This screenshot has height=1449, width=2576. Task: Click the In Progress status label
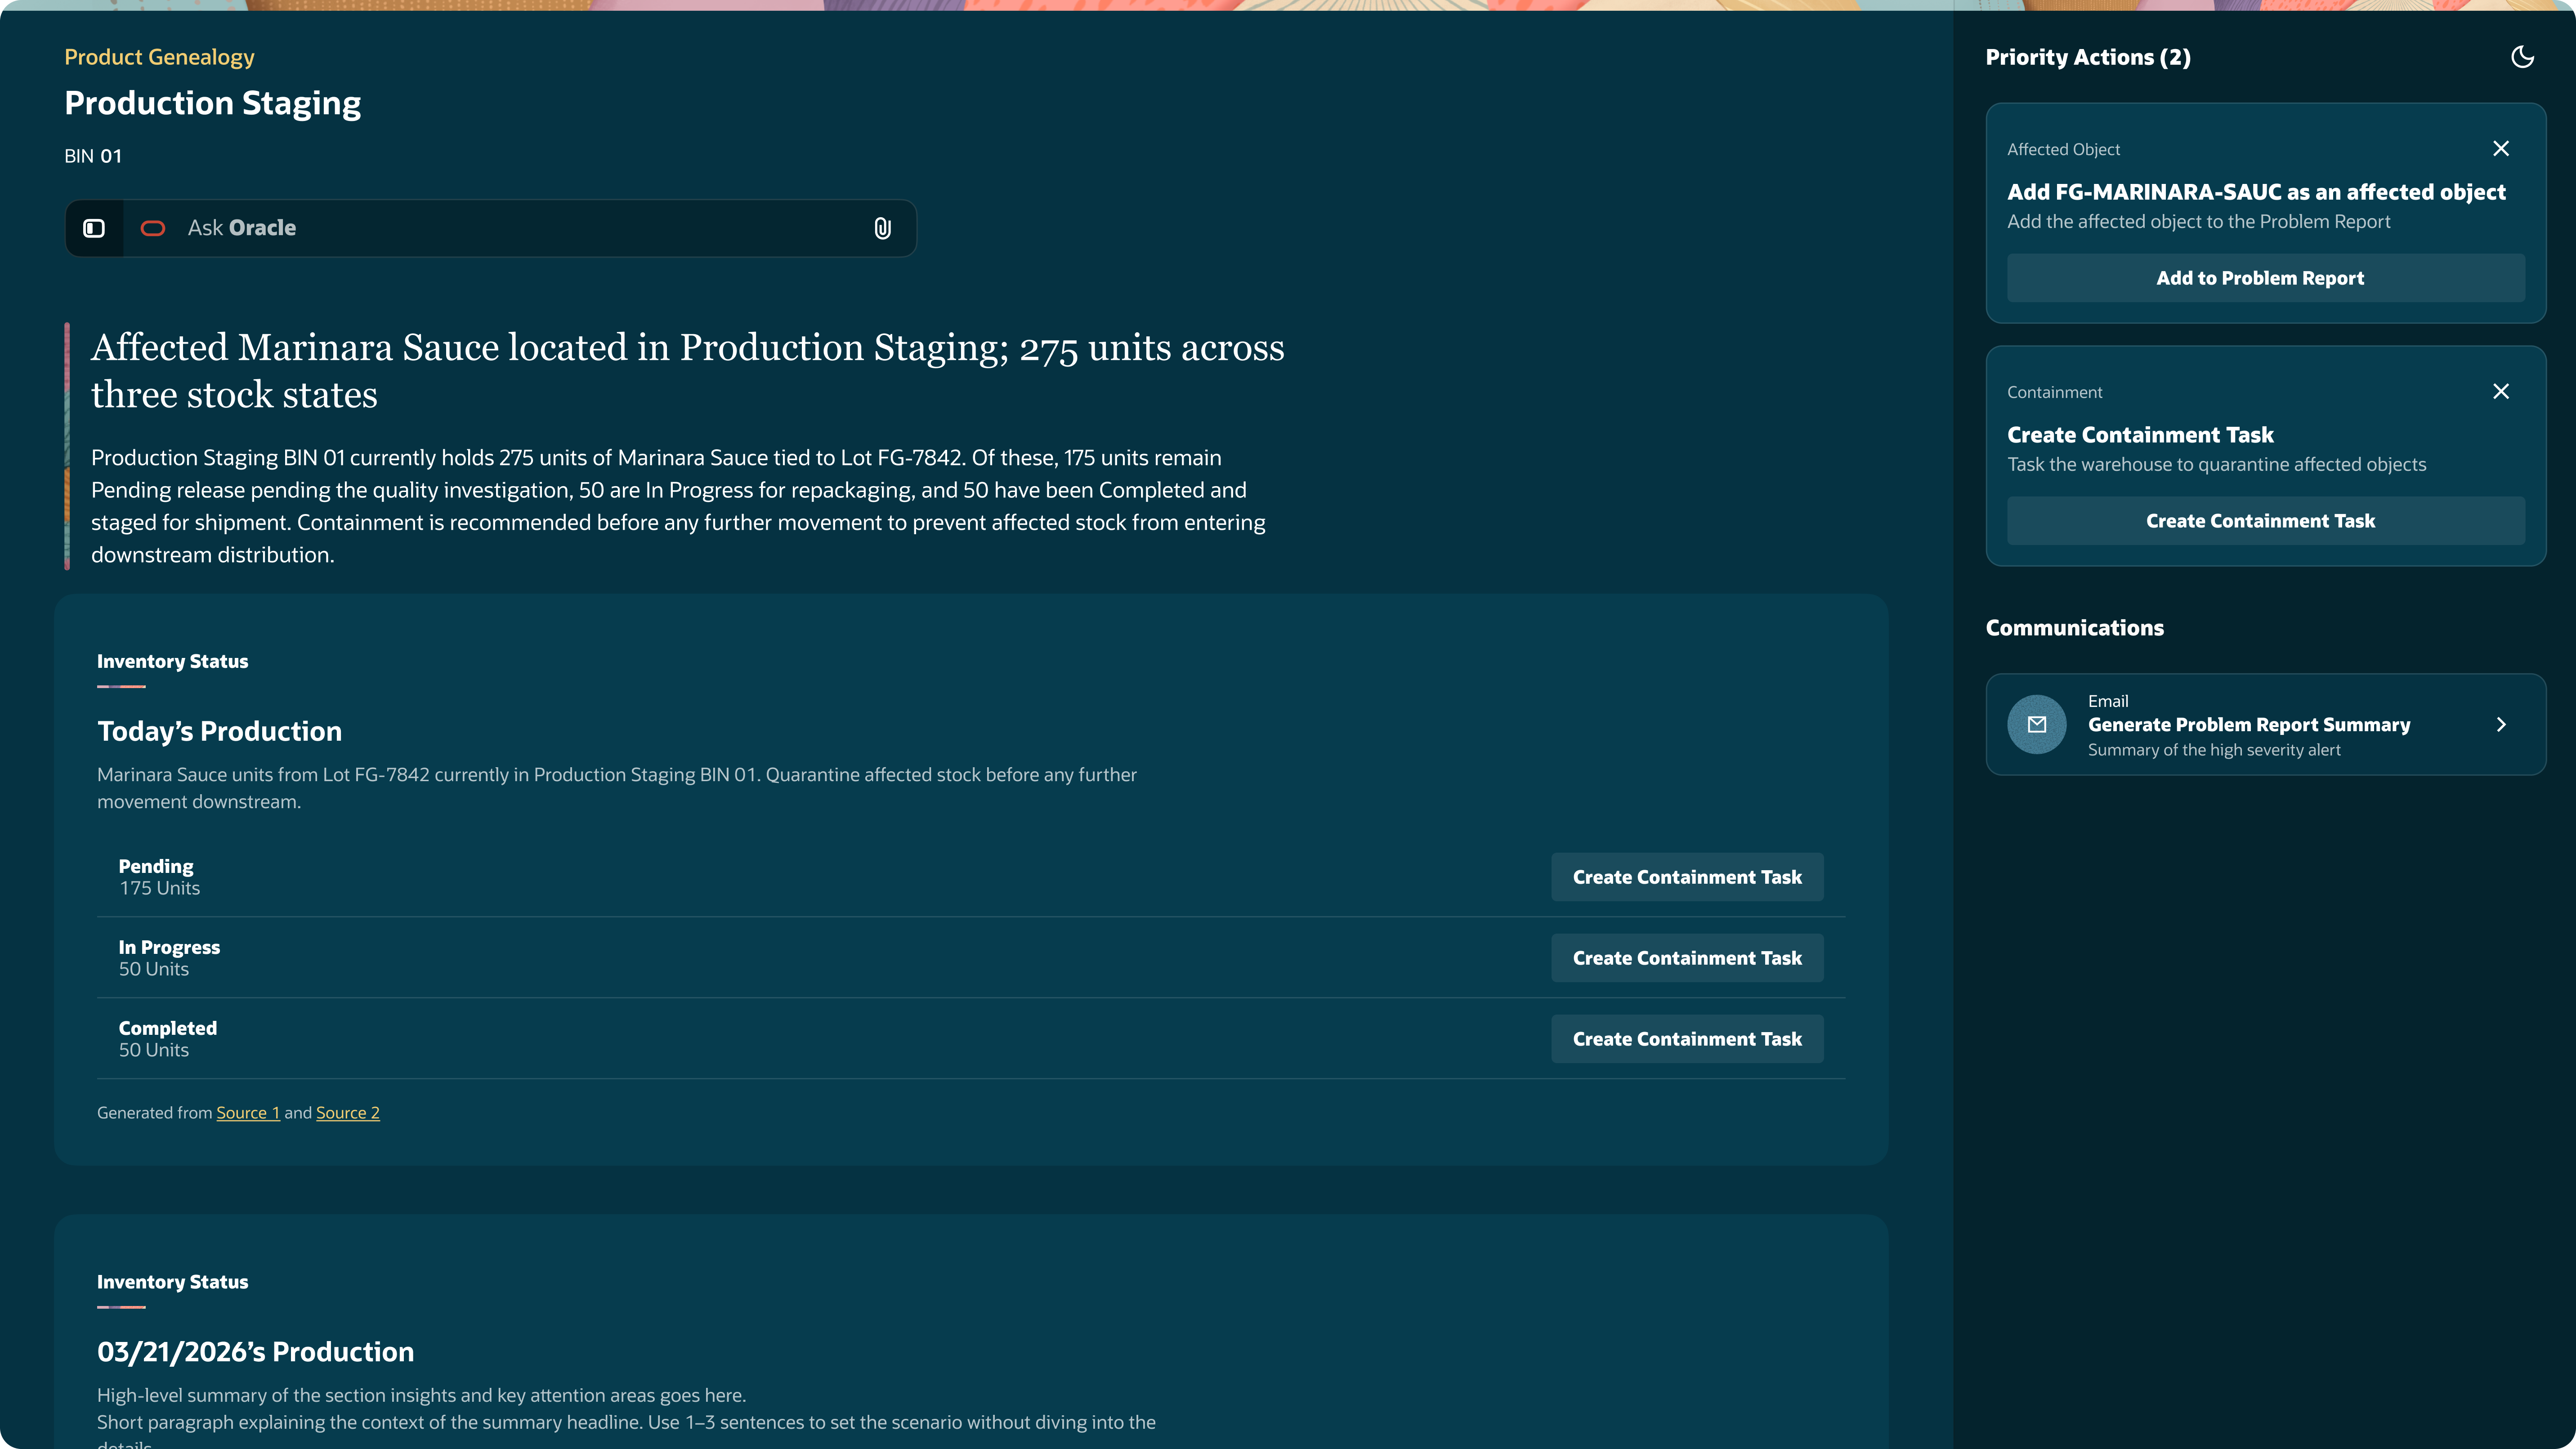(169, 947)
